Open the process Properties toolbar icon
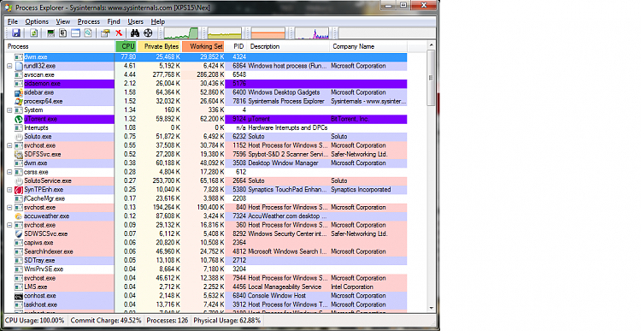This screenshot has height=331, width=641. pyautogui.click(x=105, y=33)
